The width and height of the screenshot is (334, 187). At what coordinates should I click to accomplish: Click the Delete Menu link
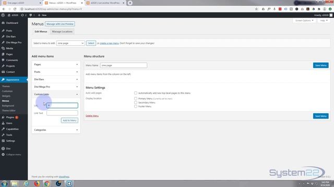click(92, 116)
